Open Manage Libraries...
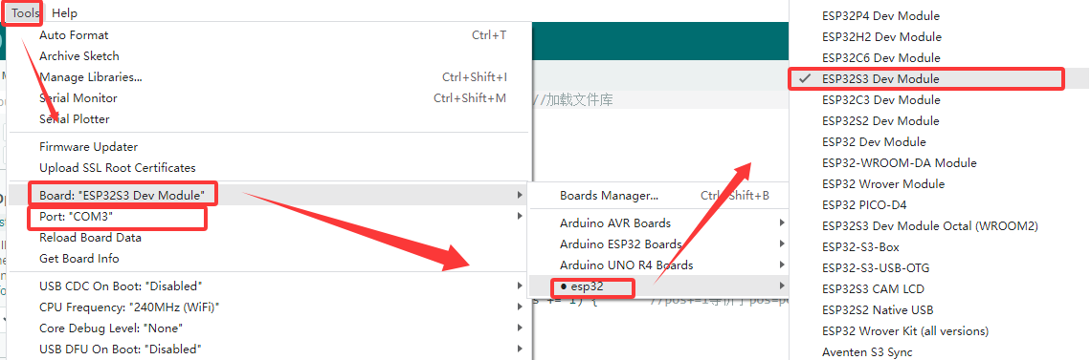The height and width of the screenshot is (360, 1091). (269, 77)
